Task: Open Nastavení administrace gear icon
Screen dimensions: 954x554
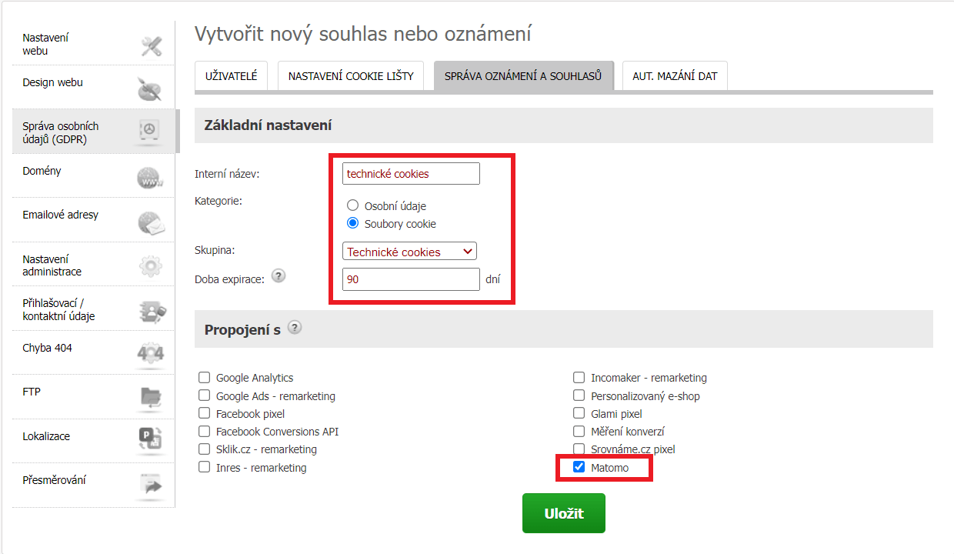Action: [151, 267]
